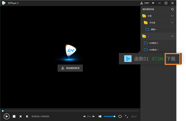186x121 pixels.
Task: Collapse the 子分类 folder chevron
Action: click(x=172, y=23)
